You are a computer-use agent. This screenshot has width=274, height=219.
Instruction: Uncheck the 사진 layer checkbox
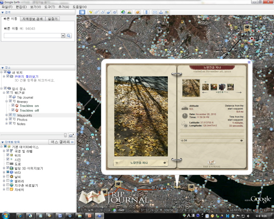8,159
